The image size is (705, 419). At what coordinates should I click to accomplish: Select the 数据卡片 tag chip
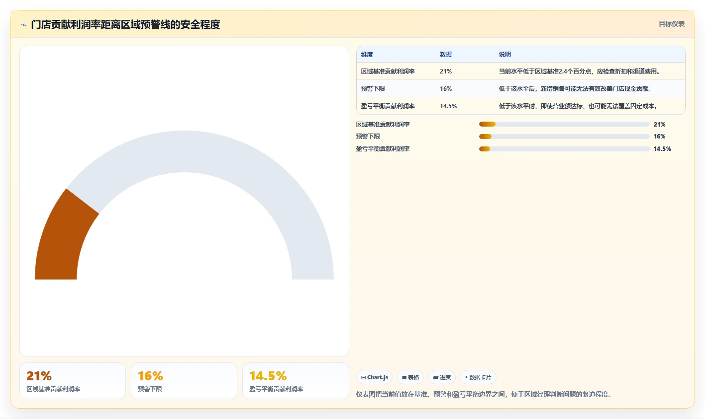pyautogui.click(x=478, y=377)
